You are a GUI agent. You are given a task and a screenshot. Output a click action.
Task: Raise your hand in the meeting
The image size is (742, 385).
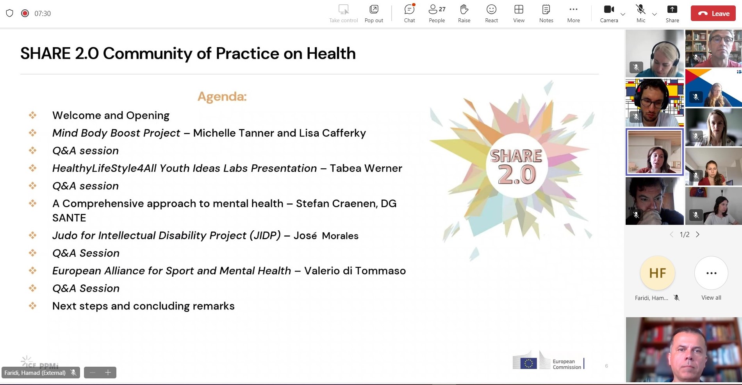click(x=464, y=14)
